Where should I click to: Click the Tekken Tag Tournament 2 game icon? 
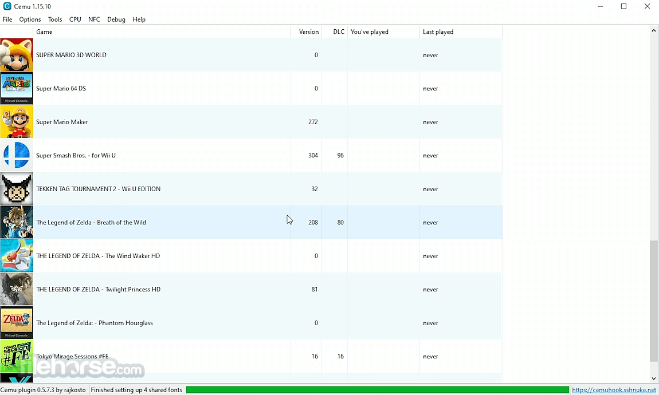[17, 189]
